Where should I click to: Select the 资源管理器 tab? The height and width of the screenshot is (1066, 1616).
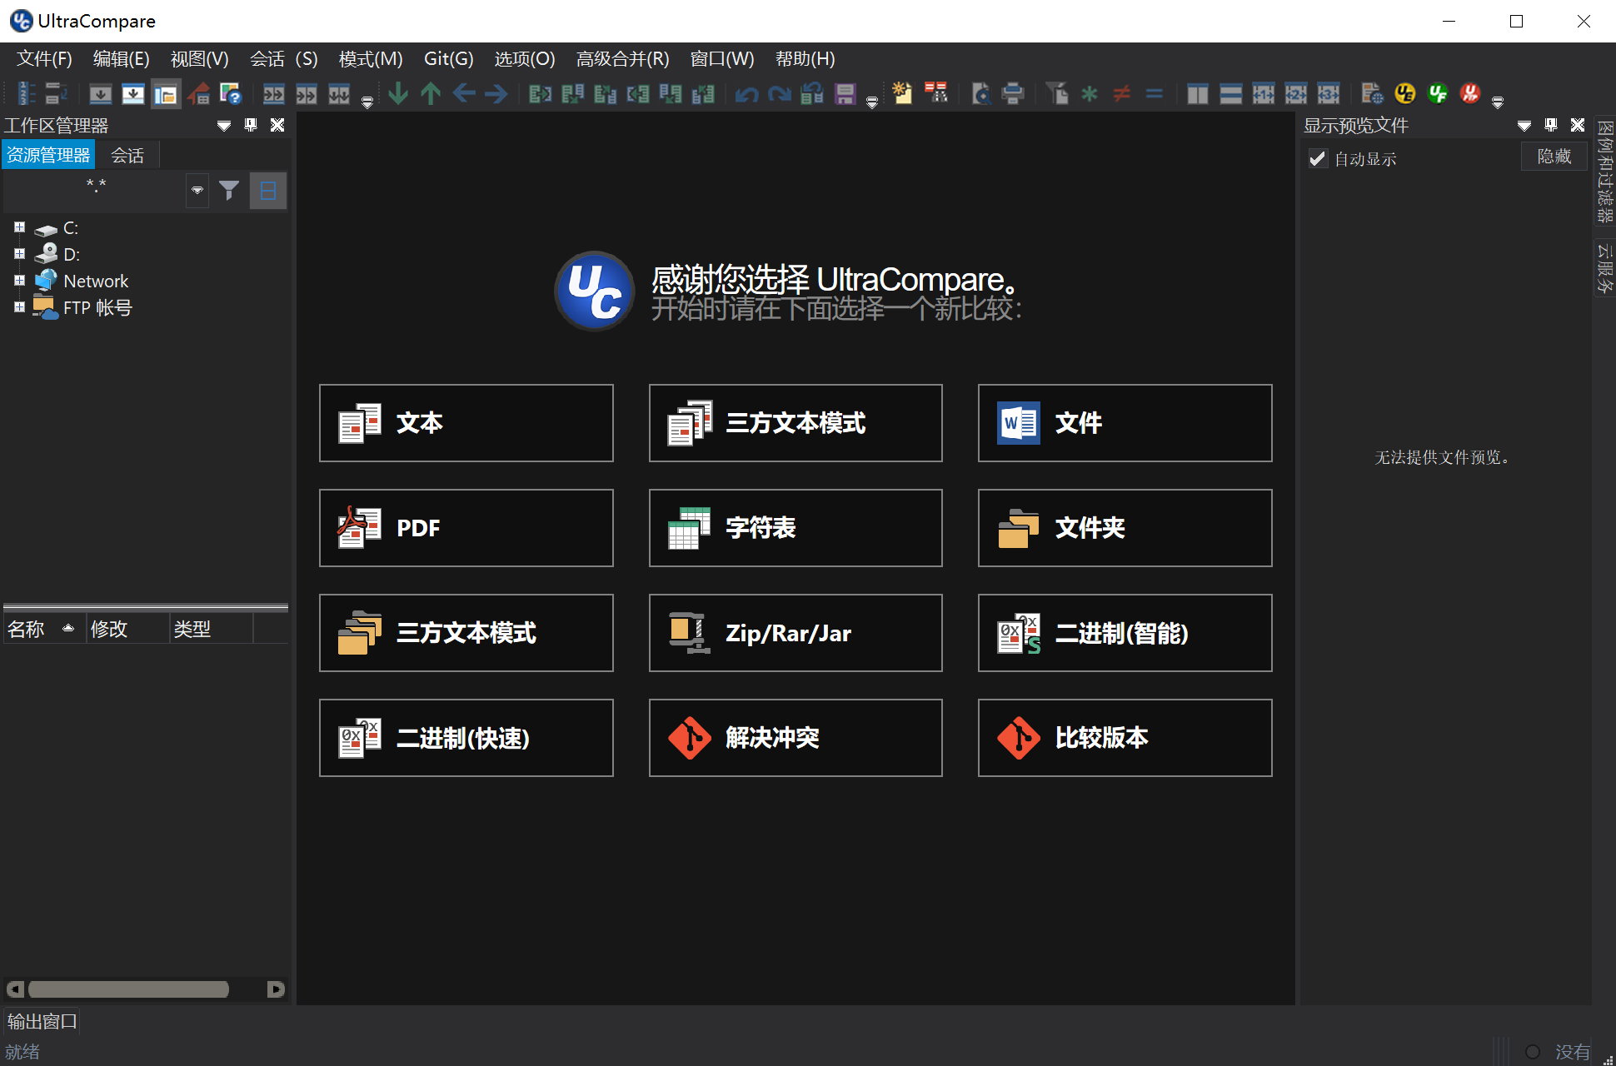[x=48, y=156]
